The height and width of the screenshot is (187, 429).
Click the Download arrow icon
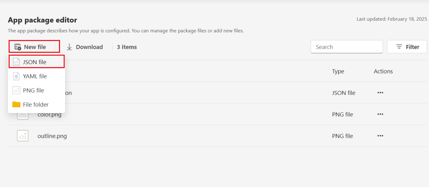point(69,47)
